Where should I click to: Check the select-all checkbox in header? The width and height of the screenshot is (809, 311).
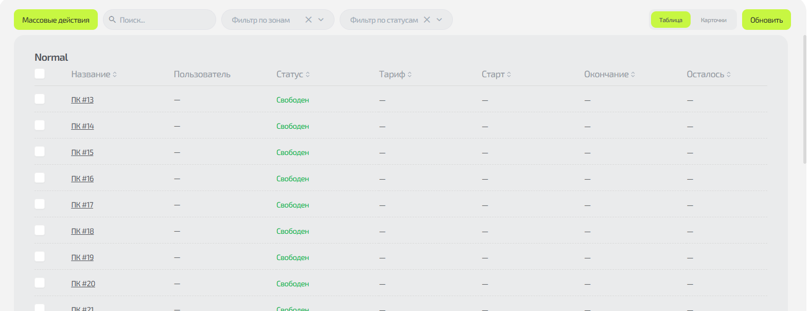click(x=40, y=74)
